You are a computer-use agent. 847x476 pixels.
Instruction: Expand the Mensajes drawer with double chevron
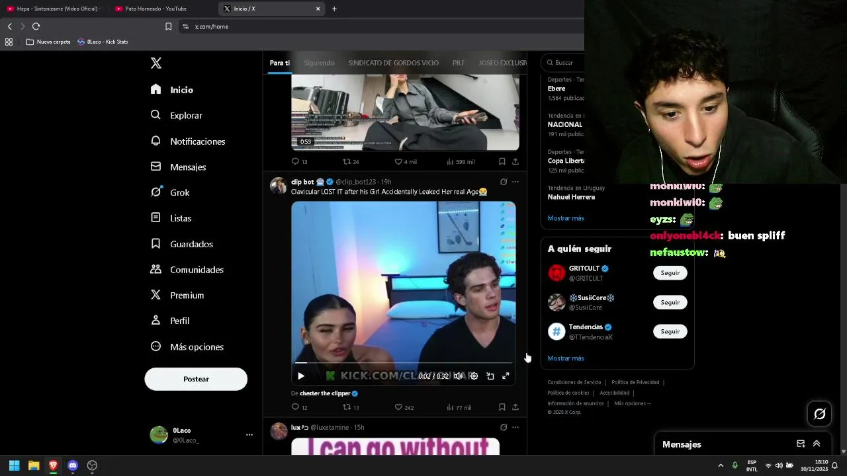point(817,444)
